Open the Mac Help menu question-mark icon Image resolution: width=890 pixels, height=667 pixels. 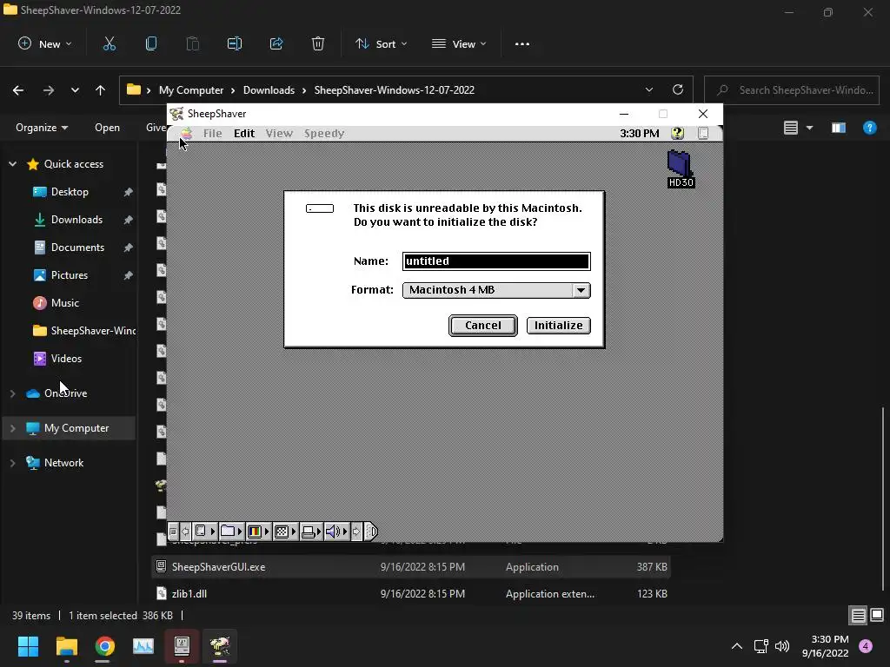pyautogui.click(x=677, y=133)
